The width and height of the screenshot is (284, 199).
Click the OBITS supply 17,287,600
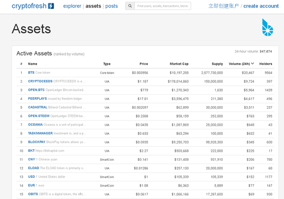pyautogui.click(x=214, y=194)
